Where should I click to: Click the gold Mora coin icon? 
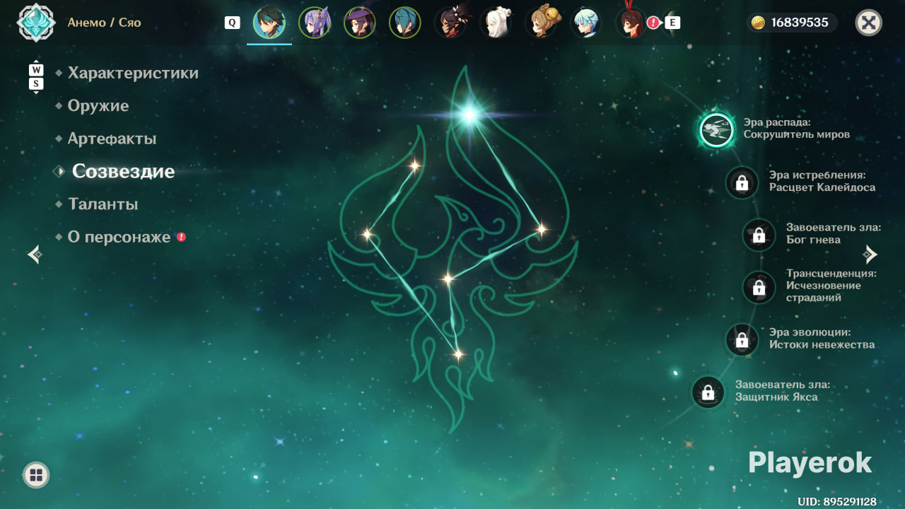point(758,23)
